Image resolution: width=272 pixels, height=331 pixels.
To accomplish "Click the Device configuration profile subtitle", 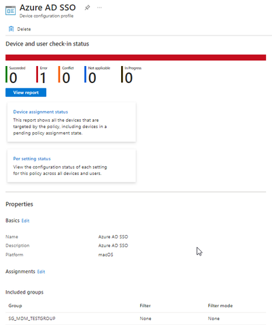I will tap(46, 16).
